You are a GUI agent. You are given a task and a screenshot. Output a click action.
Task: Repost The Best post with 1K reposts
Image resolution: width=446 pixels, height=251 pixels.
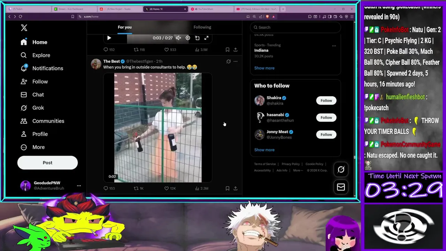coord(139,188)
